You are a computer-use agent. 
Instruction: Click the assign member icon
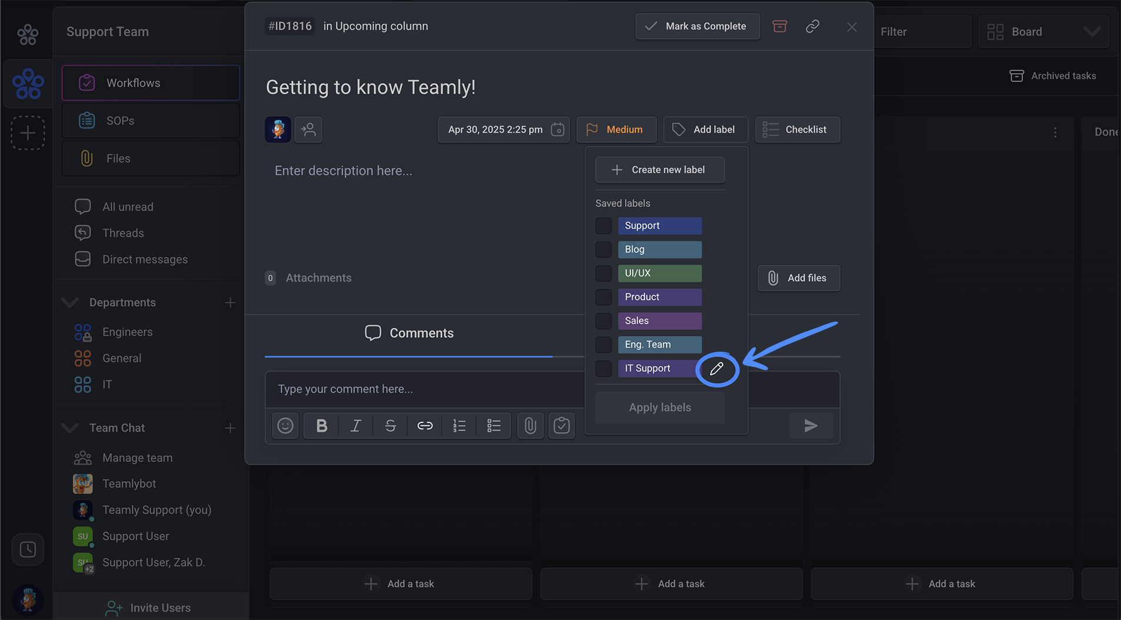point(308,129)
